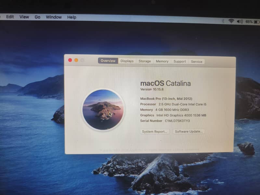Click the Intel HD Graphics 4000 value
The image size is (260, 195).
pyautogui.click(x=181, y=115)
